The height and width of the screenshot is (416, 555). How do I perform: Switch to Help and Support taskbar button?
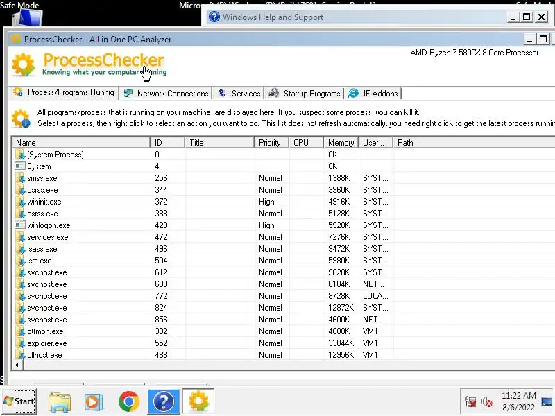pyautogui.click(x=164, y=401)
